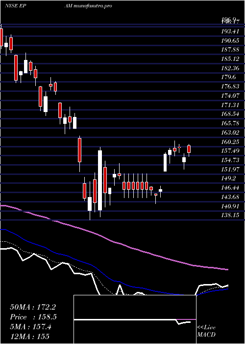
Task: Select the 160.25 price axis label
Action: pyautogui.click(x=230, y=142)
